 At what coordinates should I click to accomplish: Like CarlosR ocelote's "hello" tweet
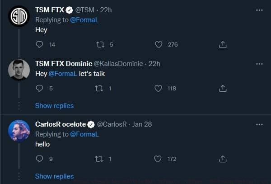tap(159, 159)
